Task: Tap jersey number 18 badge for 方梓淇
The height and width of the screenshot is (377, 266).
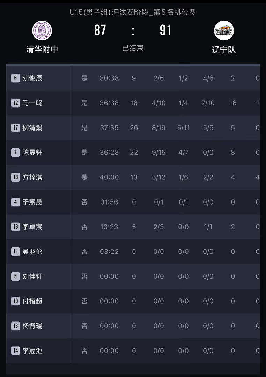Action: coord(15,177)
